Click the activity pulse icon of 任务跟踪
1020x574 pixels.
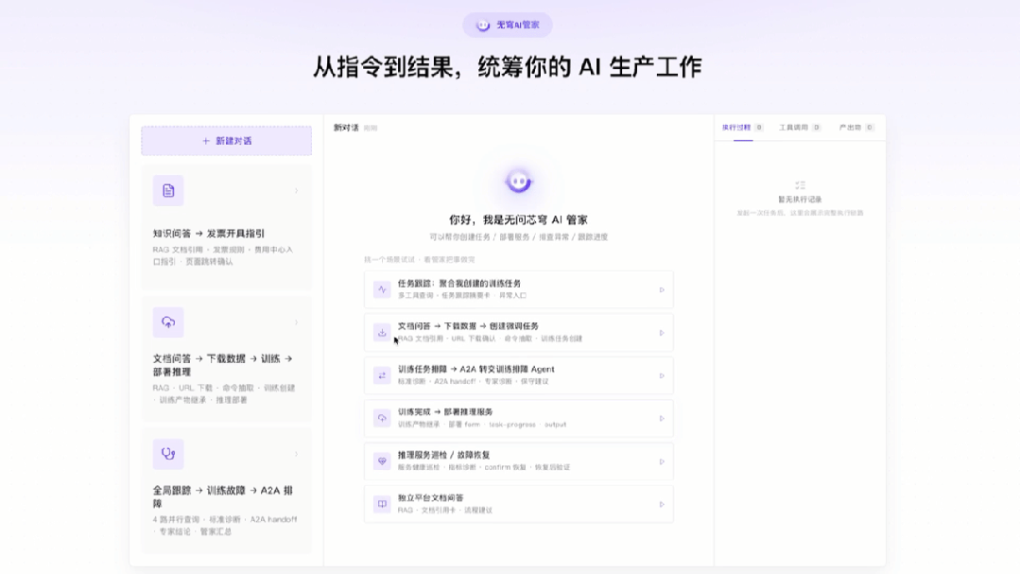(x=382, y=289)
